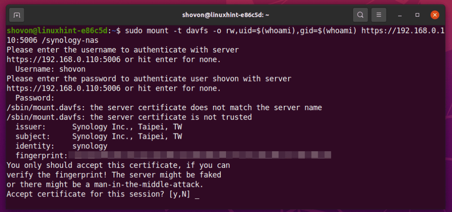
Task: Click the cursor after the [y,N] prompt
Action: point(197,194)
